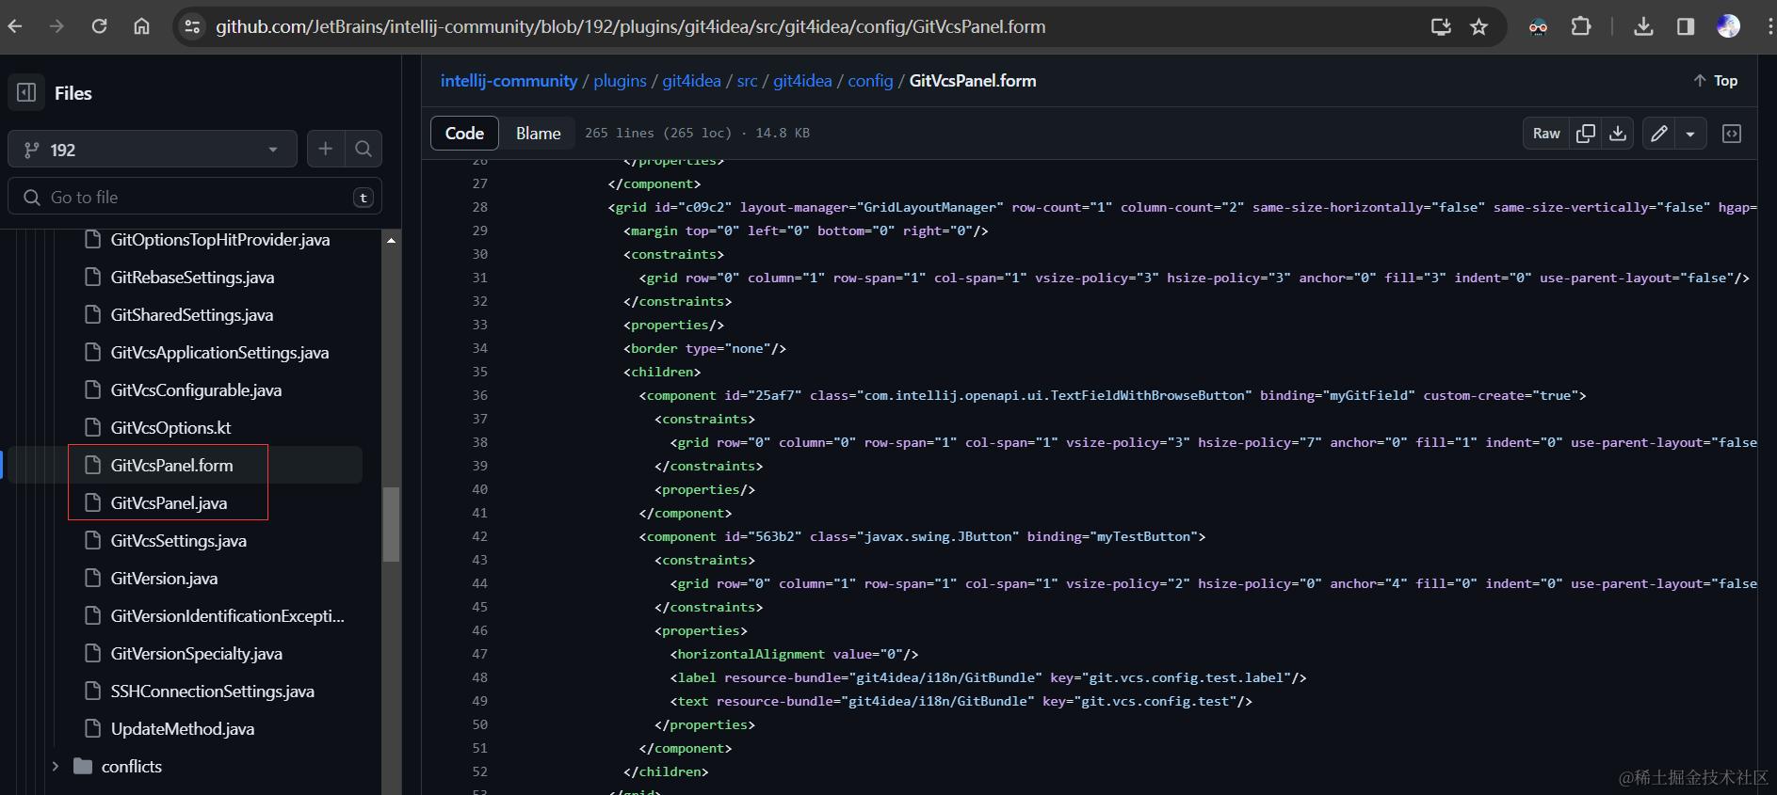View site information icon in address bar
The image size is (1777, 795).
click(192, 26)
